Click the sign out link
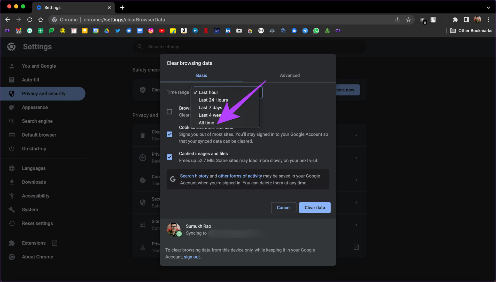The height and width of the screenshot is (282, 496). click(192, 257)
